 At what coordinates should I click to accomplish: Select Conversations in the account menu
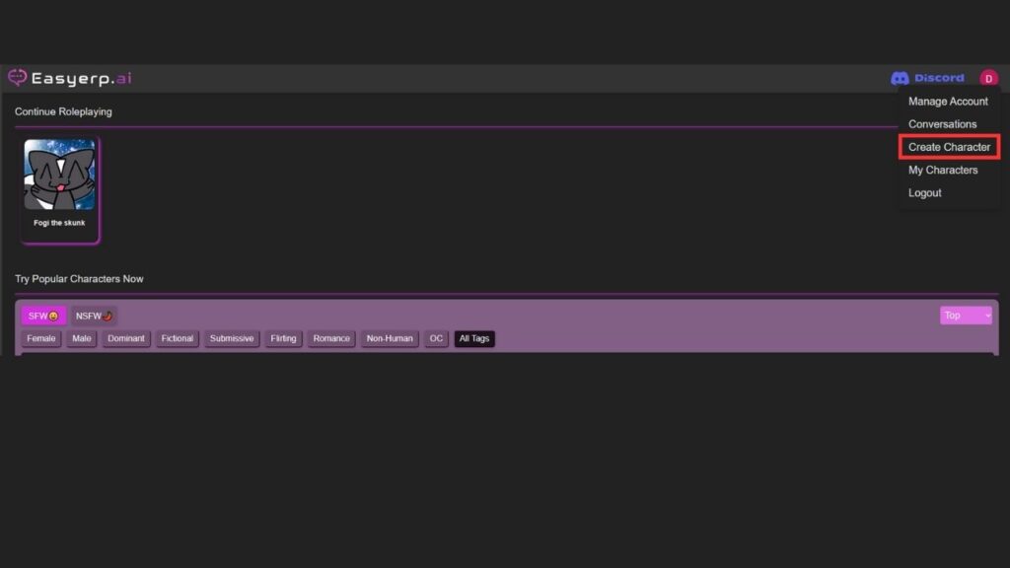(942, 124)
